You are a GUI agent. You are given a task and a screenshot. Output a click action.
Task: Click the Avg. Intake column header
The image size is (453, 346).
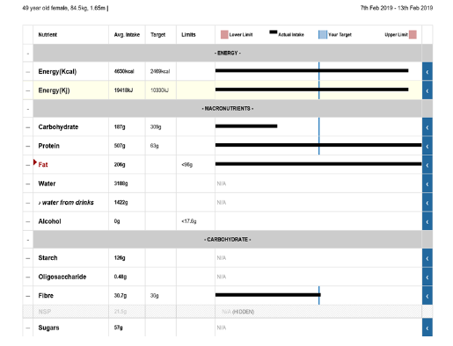[127, 34]
